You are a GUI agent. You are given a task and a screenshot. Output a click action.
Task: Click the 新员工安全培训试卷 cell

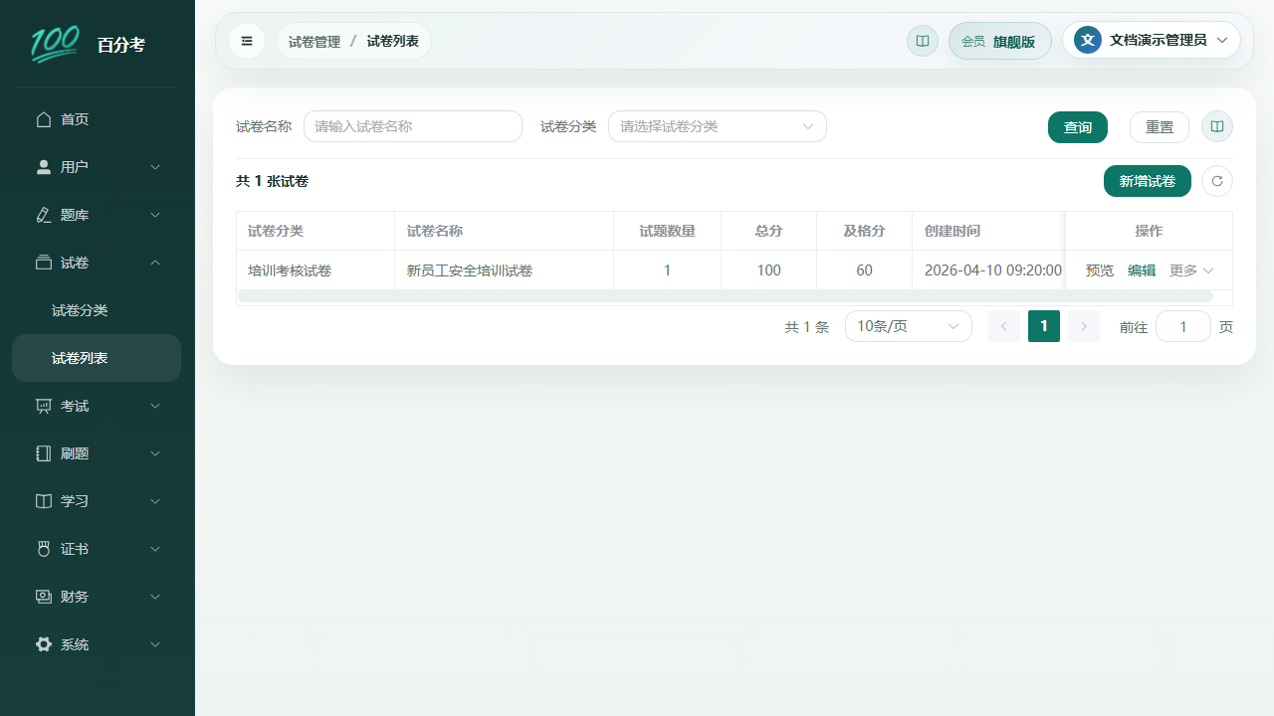click(505, 270)
